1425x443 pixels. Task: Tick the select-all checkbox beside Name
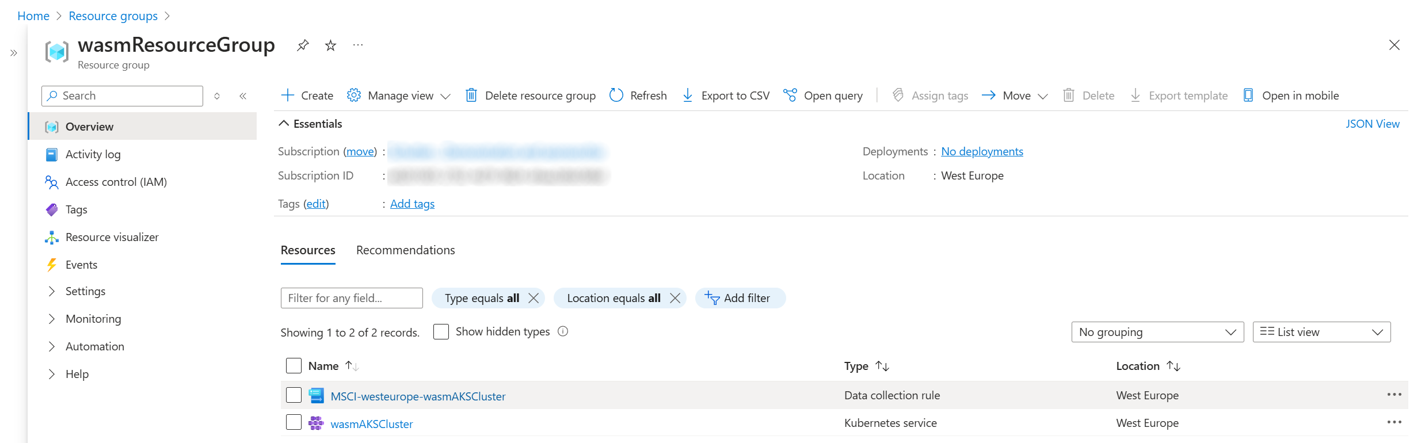coord(294,366)
